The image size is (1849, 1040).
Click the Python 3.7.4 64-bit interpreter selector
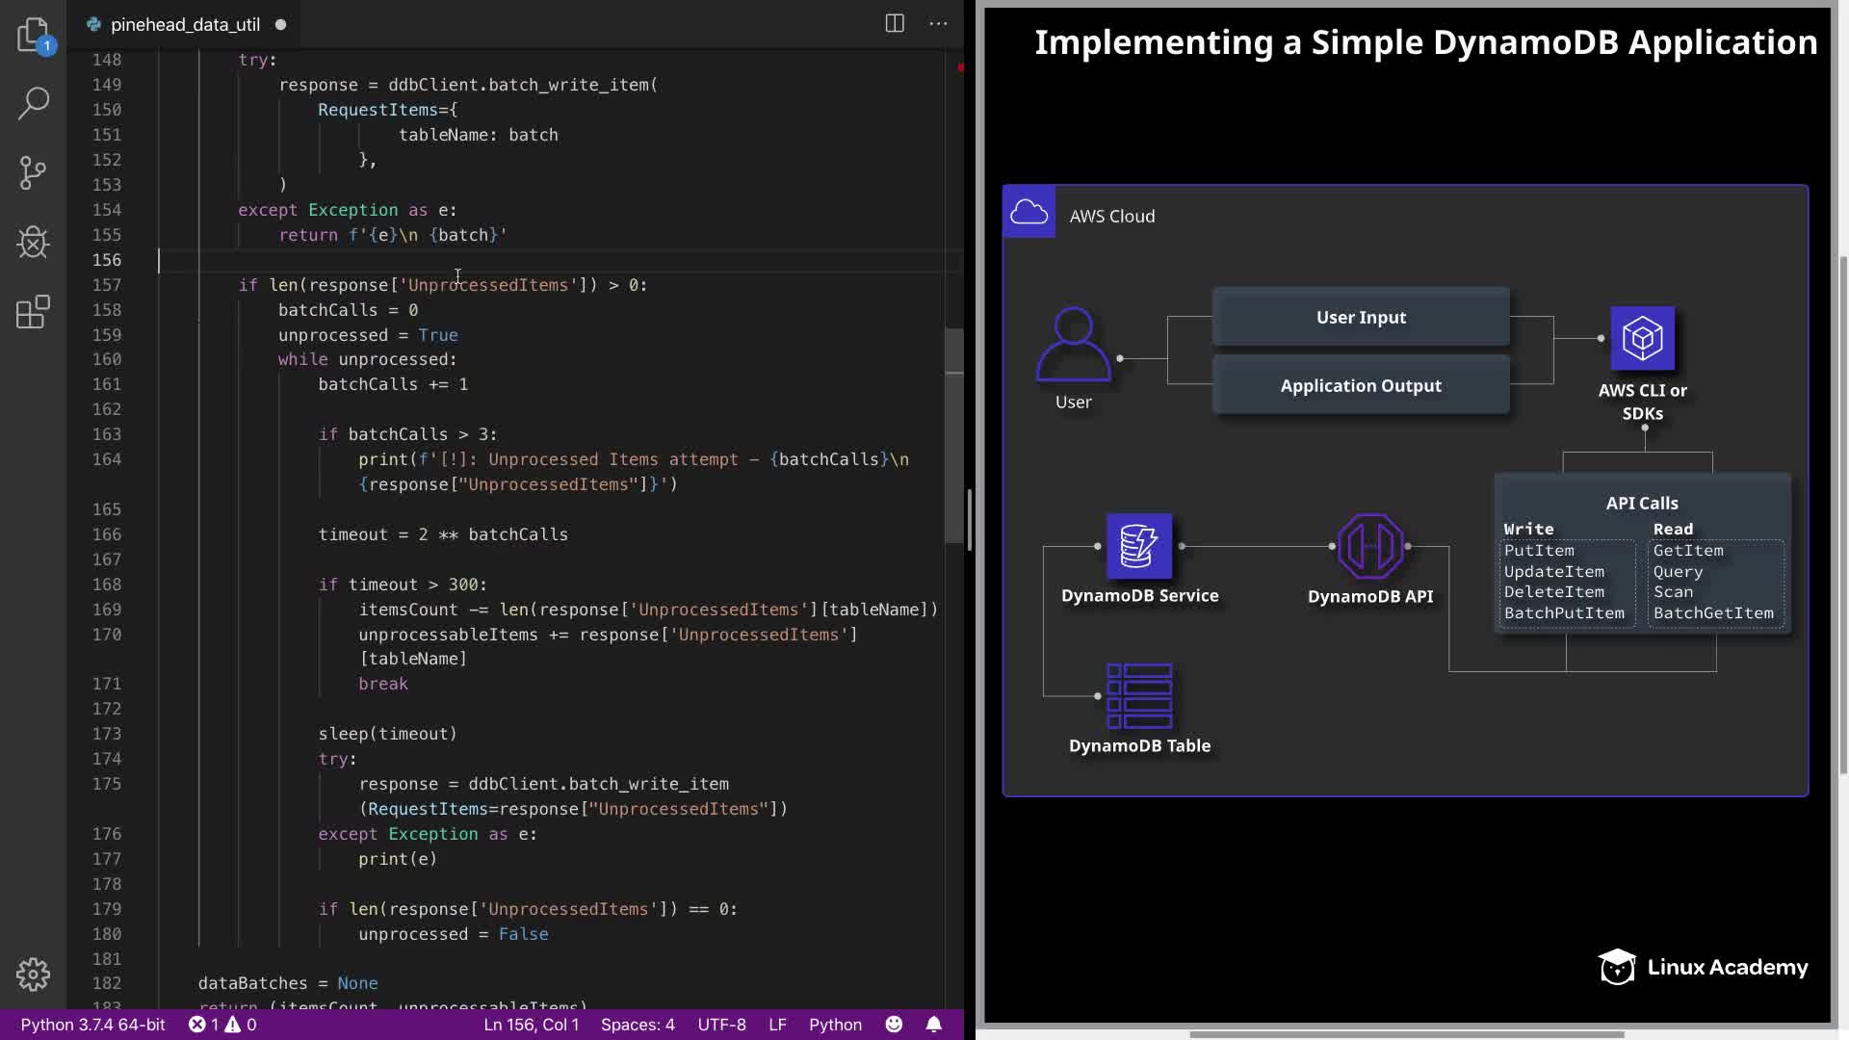click(92, 1025)
